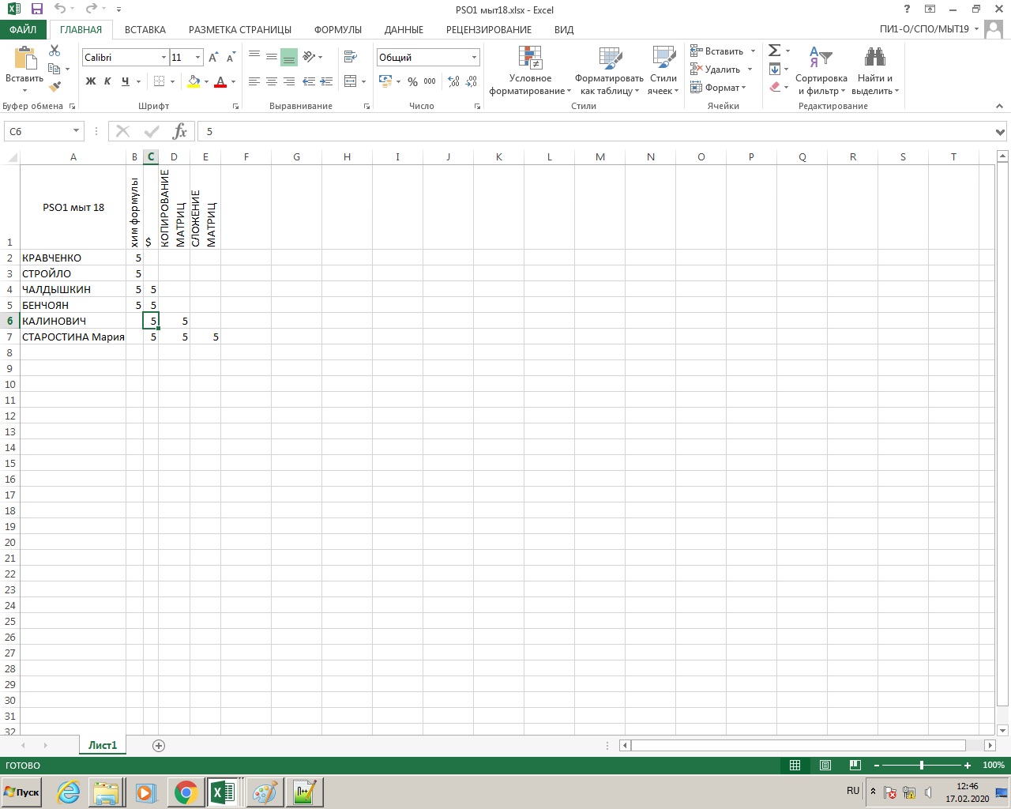Click the Insert Function fx icon

[x=180, y=131]
